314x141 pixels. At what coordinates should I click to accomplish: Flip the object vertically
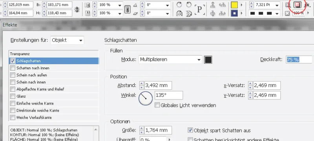point(189,14)
